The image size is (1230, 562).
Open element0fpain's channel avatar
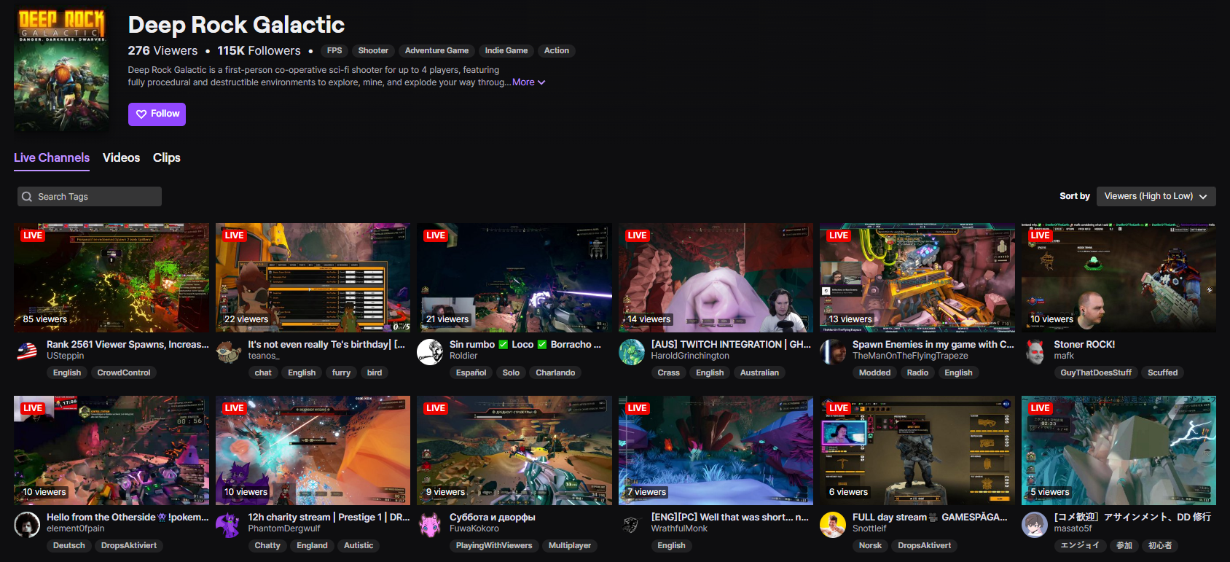pyautogui.click(x=27, y=524)
